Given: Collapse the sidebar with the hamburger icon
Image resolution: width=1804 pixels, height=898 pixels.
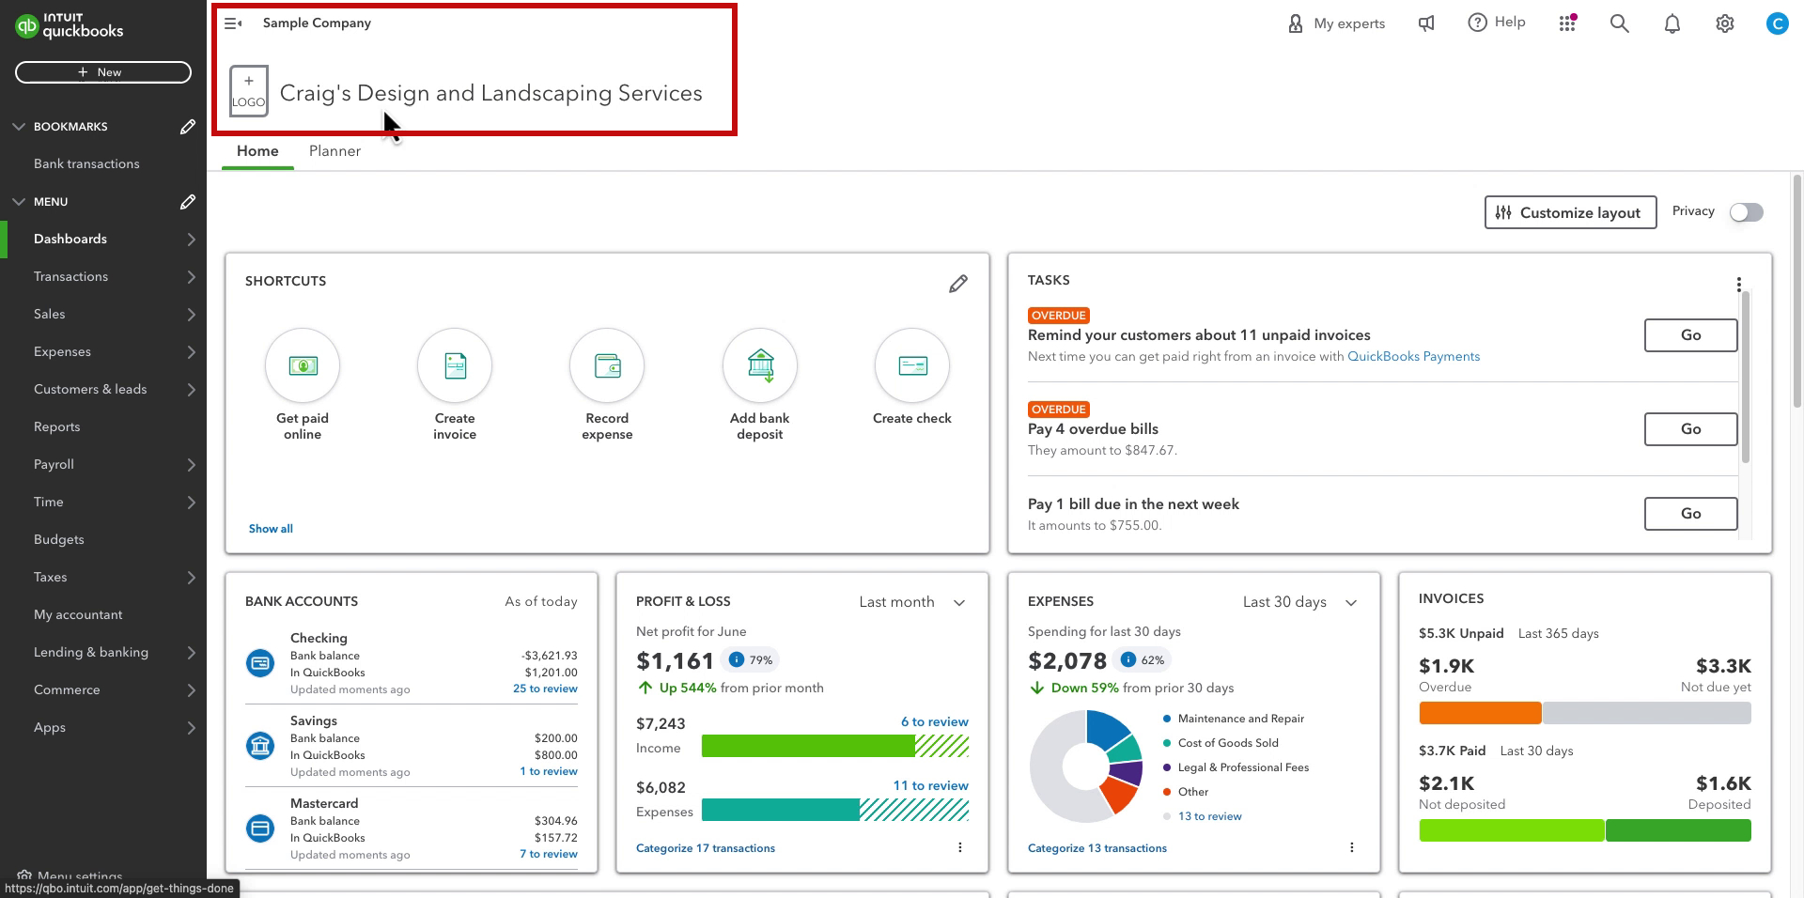Looking at the screenshot, I should tap(233, 23).
